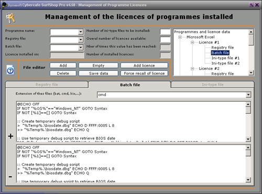Click the times value reached field
The height and width of the screenshot is (194, 262).
[x=165, y=48]
